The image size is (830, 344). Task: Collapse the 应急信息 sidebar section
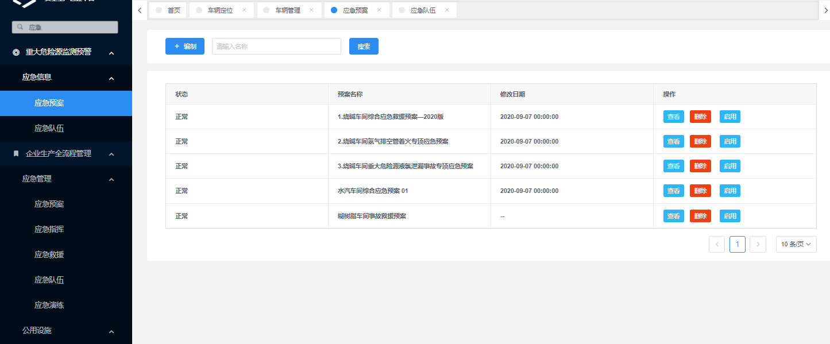113,77
